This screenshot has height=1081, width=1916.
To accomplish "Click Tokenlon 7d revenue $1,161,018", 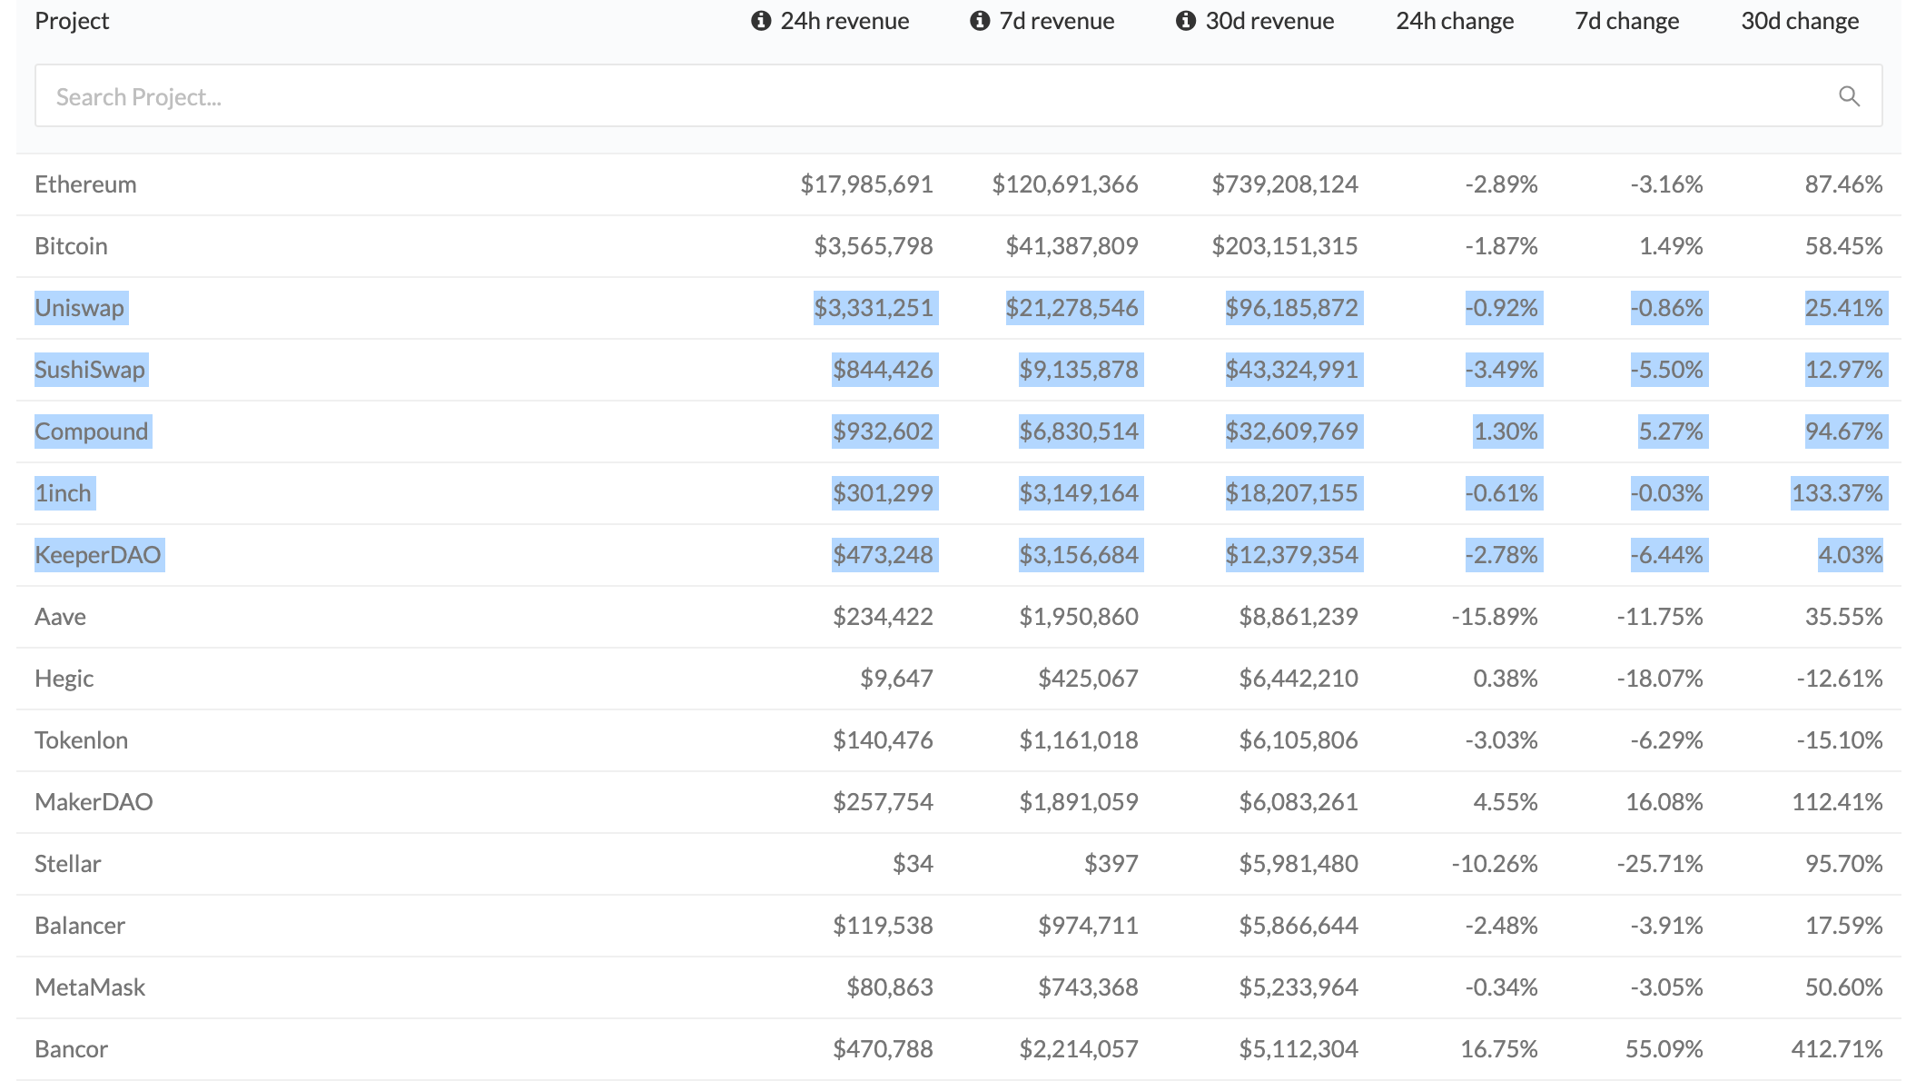I will pyautogui.click(x=1078, y=740).
